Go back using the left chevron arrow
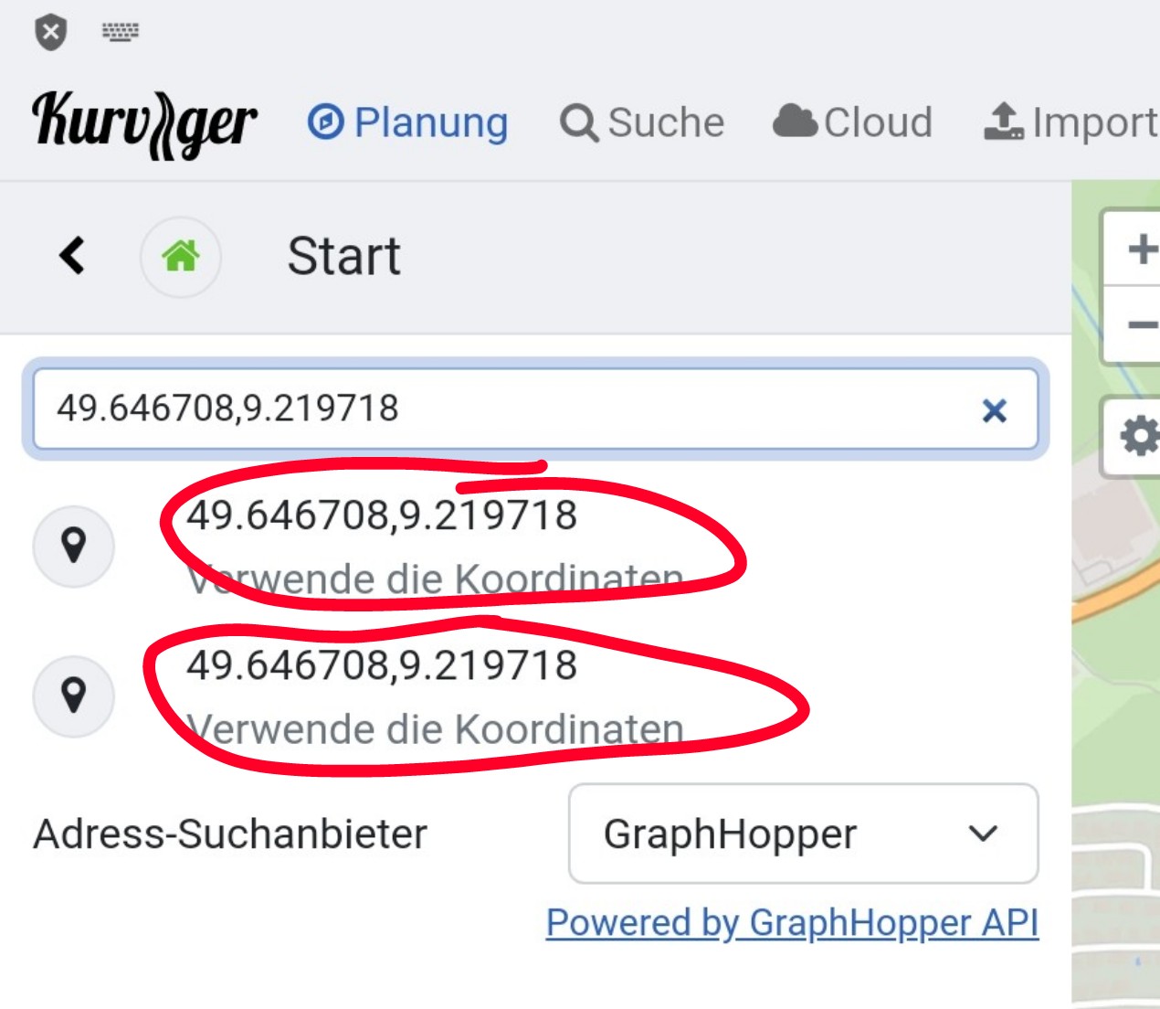Screen dimensions: 1160x1009 72,256
